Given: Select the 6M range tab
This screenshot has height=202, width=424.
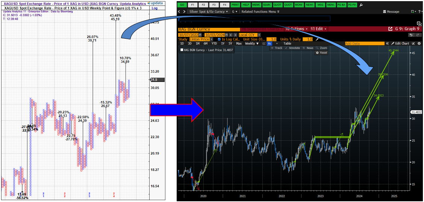Looking at the screenshot, I should point(206,44).
